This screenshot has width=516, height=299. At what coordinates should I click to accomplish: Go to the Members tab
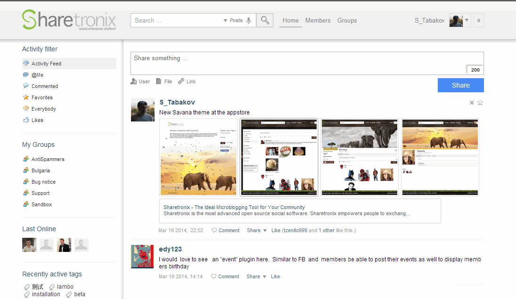pyautogui.click(x=318, y=20)
